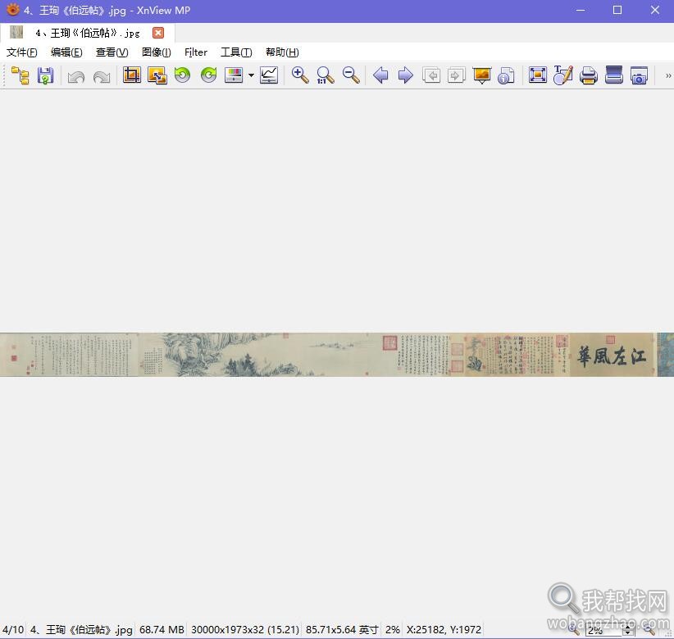
Task: Open the color adjustment icon
Action: (x=234, y=75)
